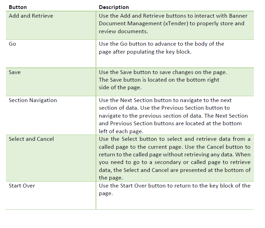
Task: Select the "Add and Retrieve" button name cell
Action: [x=31, y=16]
